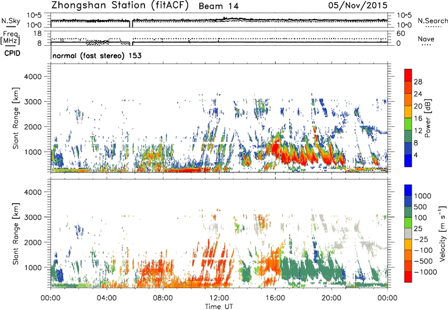Click the 'Time UT' axis title
Viewport: 448px width, 310px height.
point(219,306)
